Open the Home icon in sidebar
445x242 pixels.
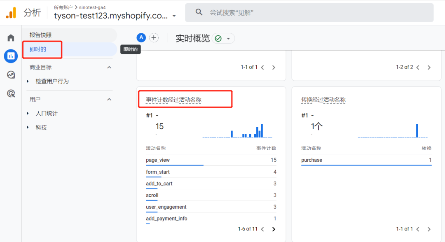(11, 38)
